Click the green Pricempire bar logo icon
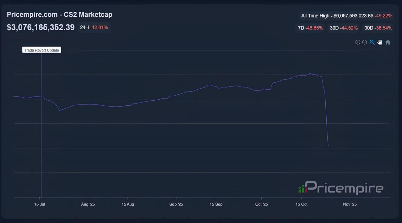This screenshot has width=402, height=223. 301,189
